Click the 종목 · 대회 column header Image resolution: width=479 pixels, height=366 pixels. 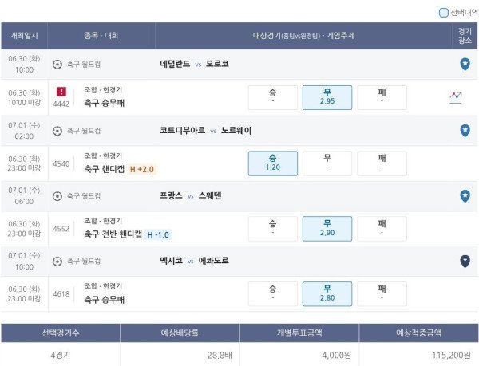[x=101, y=36]
